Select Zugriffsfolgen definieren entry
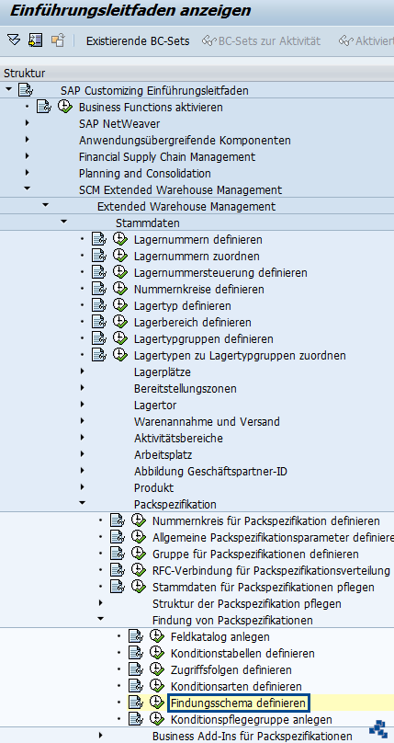This screenshot has width=394, height=743. 231,670
